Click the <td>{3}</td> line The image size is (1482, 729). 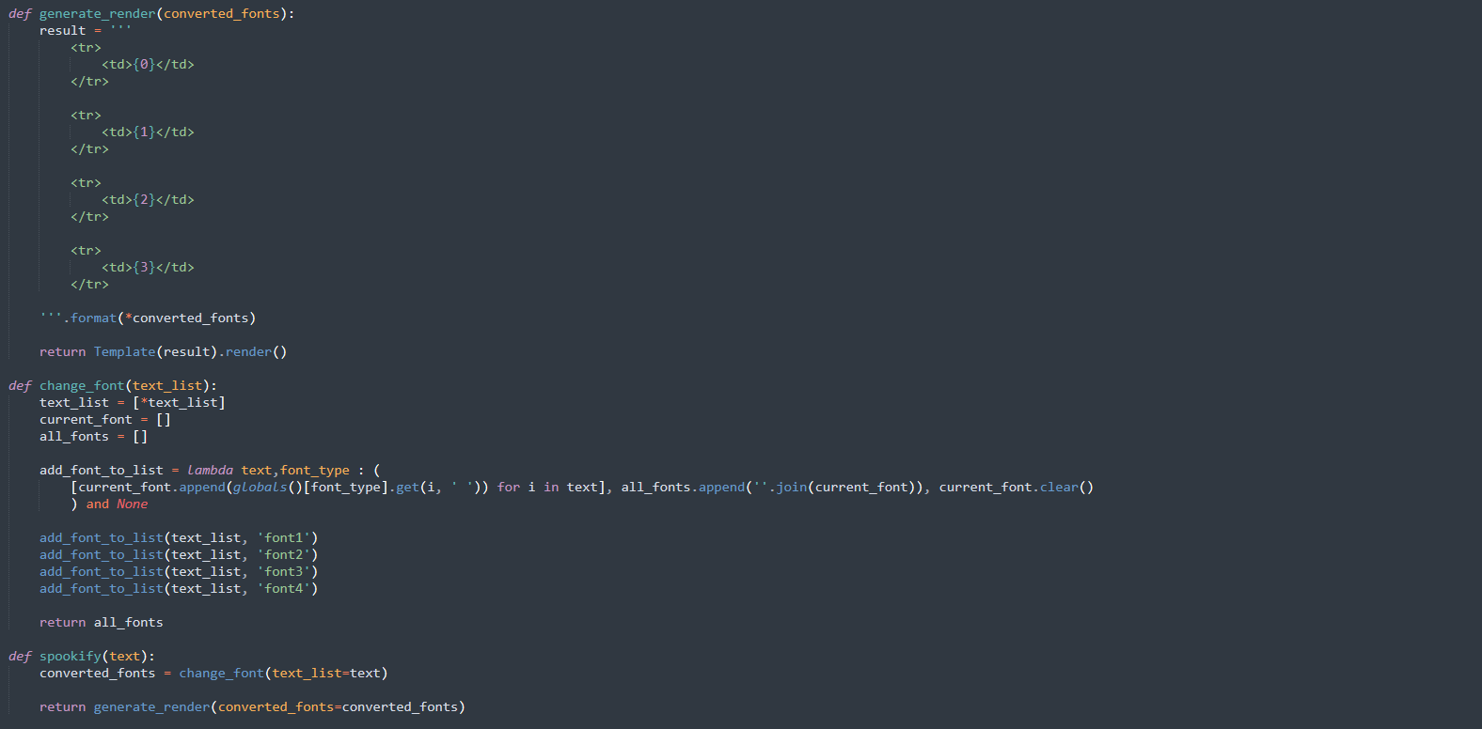[x=148, y=267]
